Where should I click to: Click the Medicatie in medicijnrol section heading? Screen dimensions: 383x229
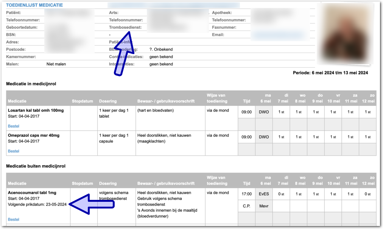(31, 84)
